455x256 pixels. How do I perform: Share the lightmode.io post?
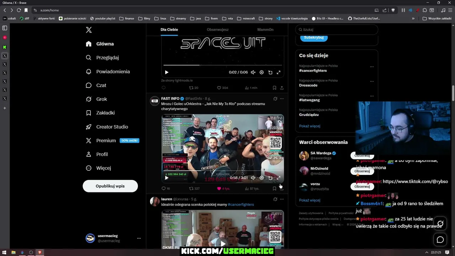click(282, 88)
